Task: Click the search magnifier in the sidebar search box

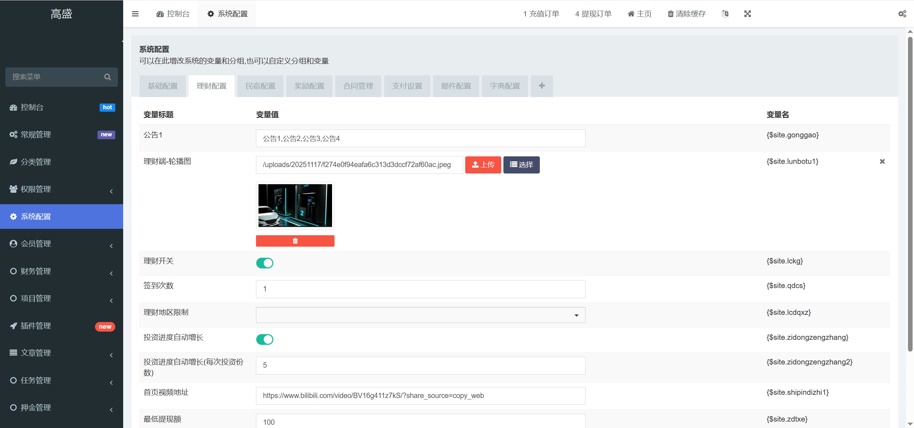Action: click(107, 77)
